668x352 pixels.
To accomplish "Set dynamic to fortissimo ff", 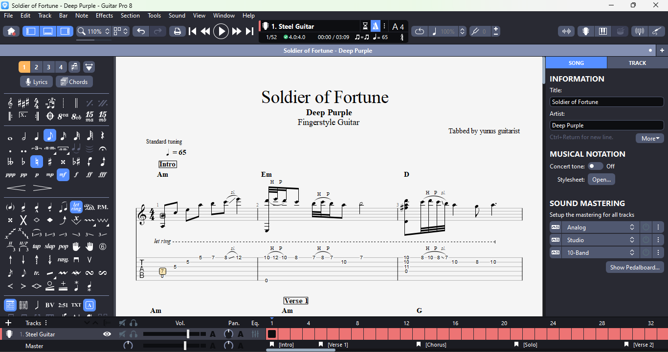I will (89, 175).
